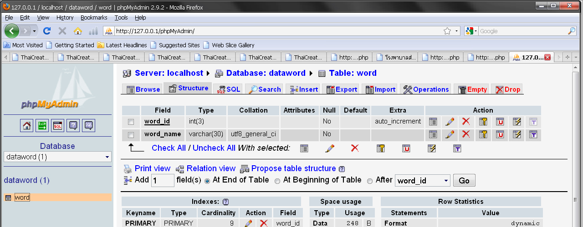Click Propose table structure link

click(x=293, y=168)
